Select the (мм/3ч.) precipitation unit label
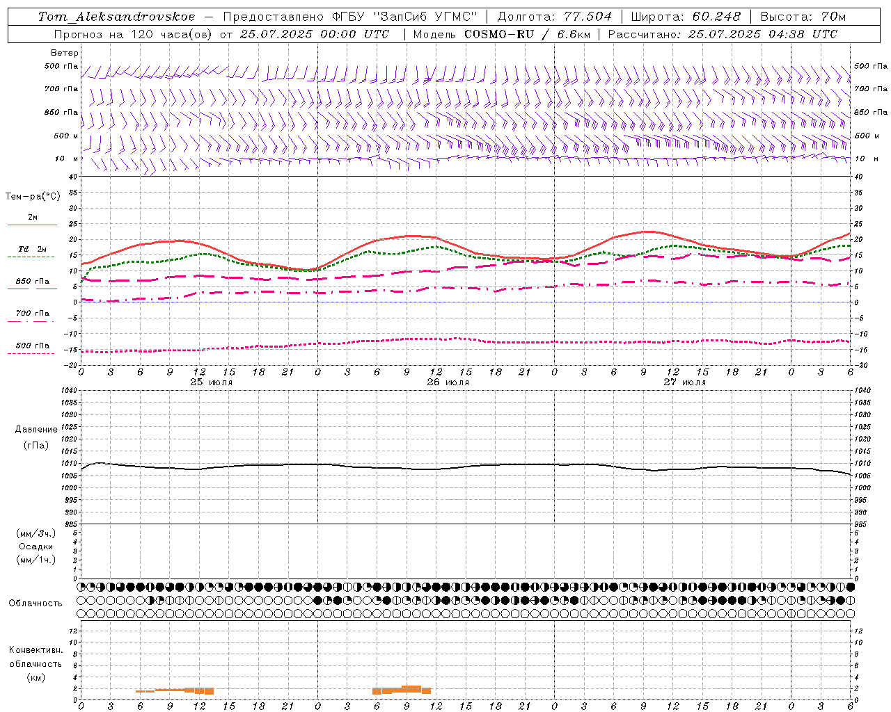The height and width of the screenshot is (712, 891). coord(36,533)
